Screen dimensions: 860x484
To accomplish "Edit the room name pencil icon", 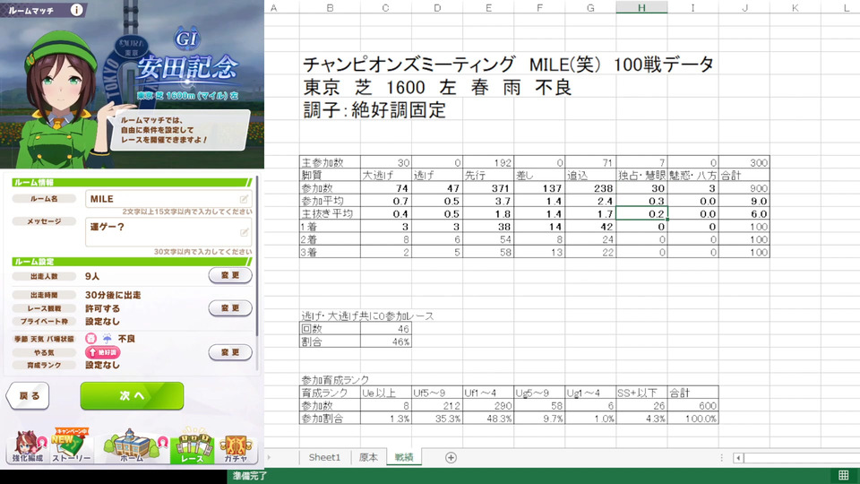I will pos(244,199).
